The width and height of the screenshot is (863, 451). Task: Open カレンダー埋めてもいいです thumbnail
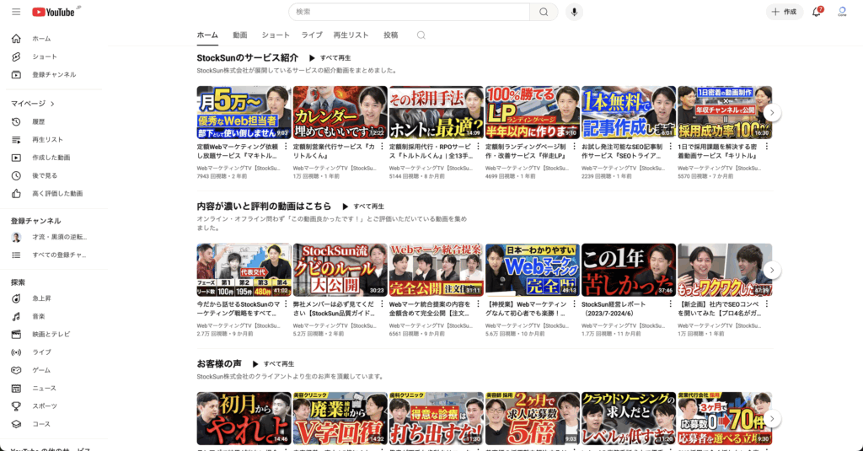[x=340, y=112]
